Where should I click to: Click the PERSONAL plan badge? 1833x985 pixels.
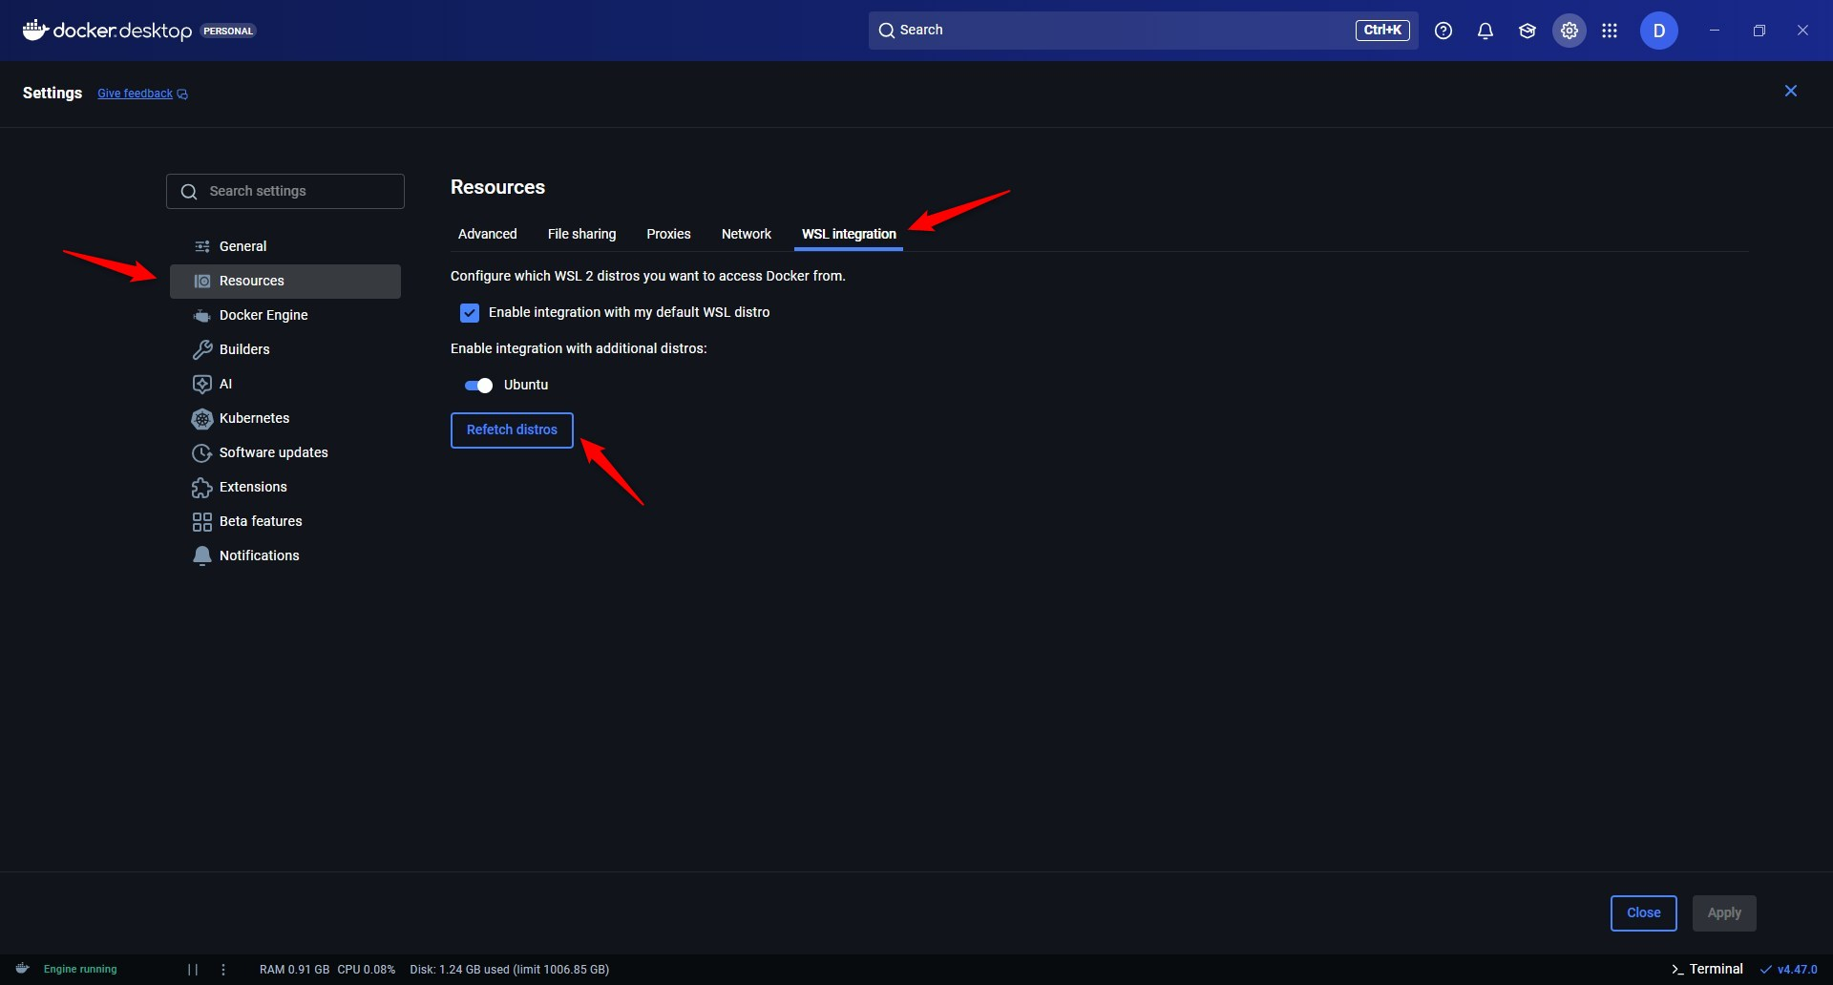(229, 31)
